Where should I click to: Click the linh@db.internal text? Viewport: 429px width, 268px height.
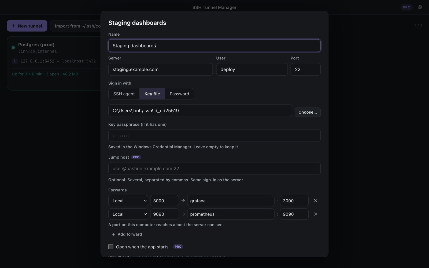37,51
